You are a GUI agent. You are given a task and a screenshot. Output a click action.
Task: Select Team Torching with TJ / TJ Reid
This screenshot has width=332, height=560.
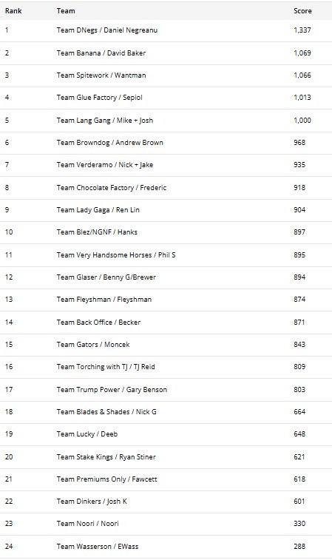pyautogui.click(x=106, y=367)
